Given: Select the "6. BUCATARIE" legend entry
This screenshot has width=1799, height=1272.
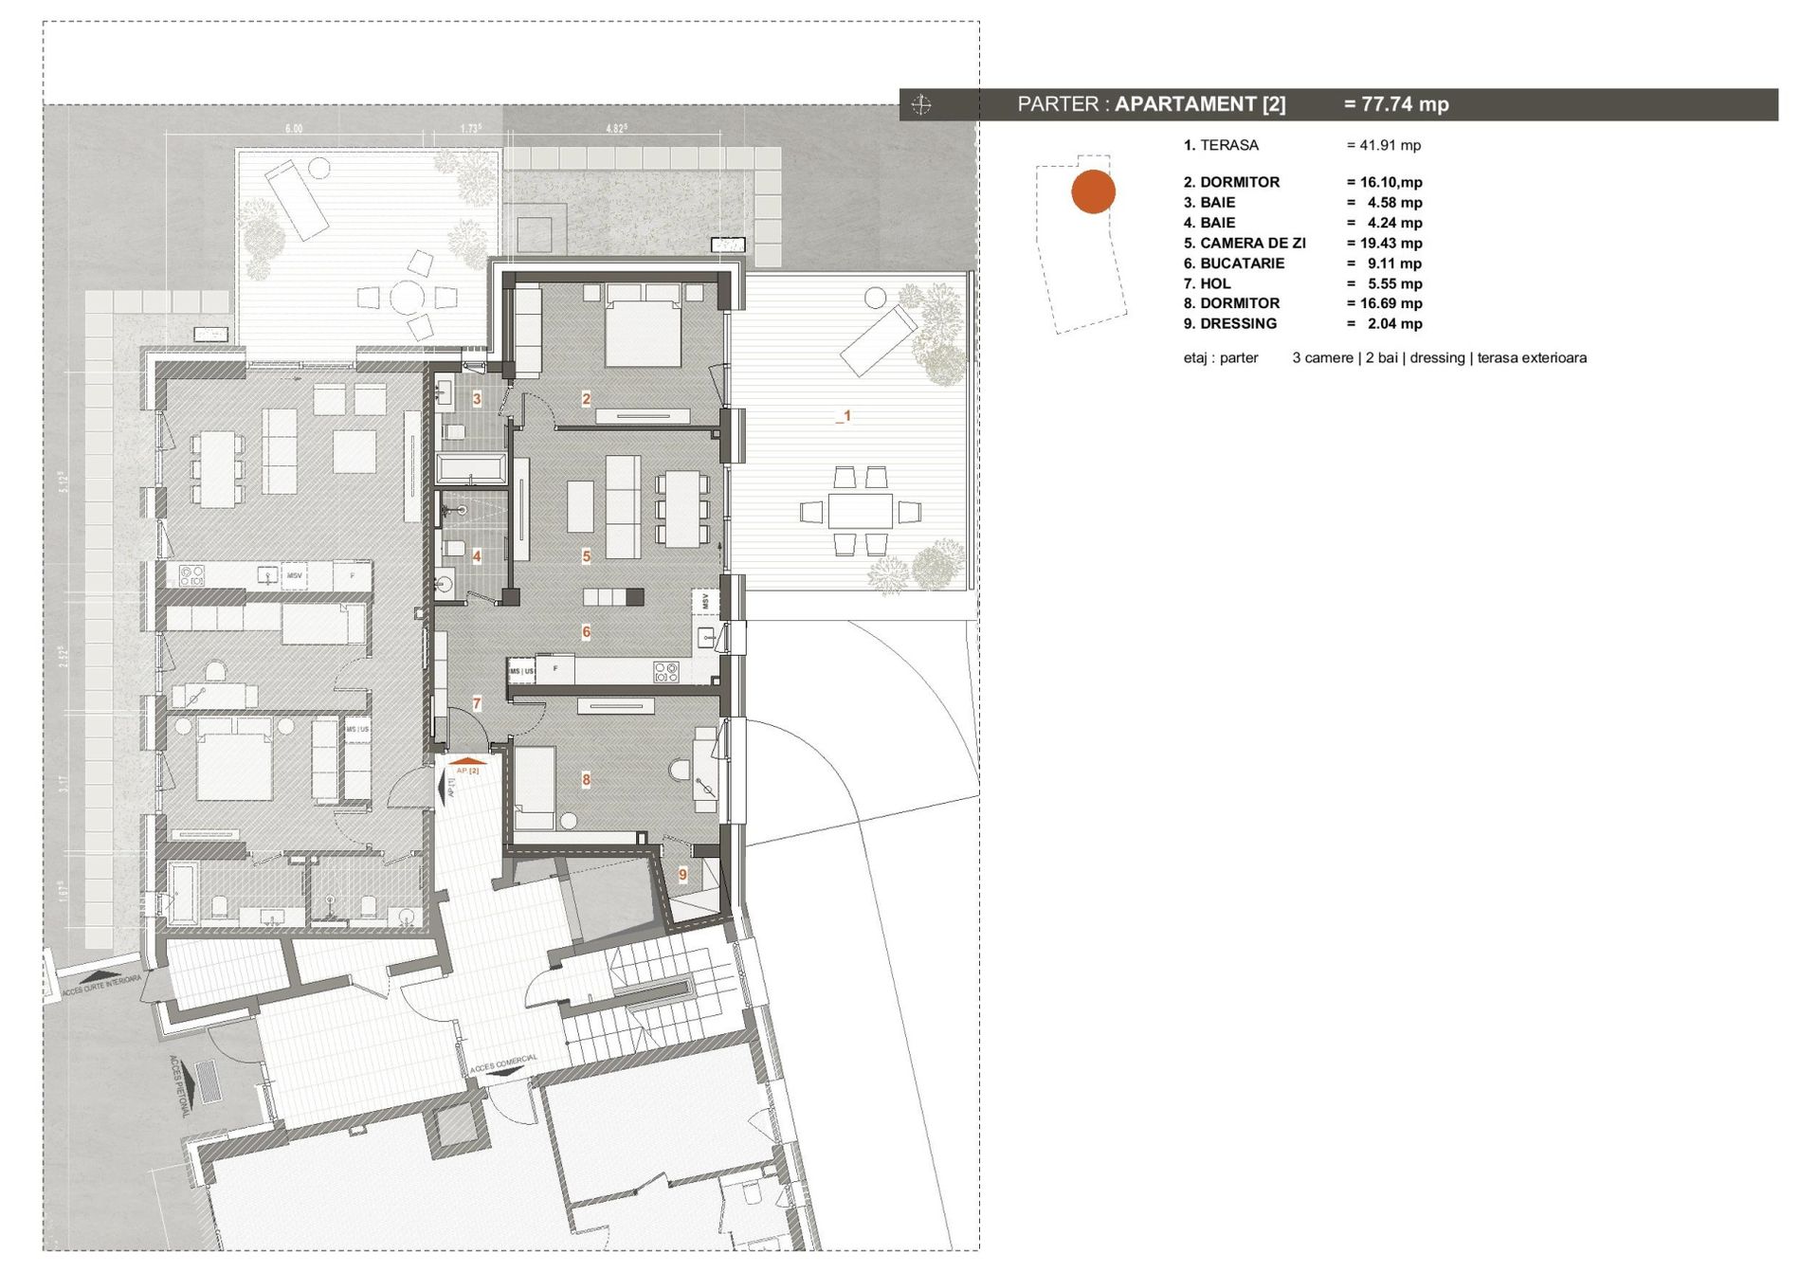Looking at the screenshot, I should coord(1234,263).
